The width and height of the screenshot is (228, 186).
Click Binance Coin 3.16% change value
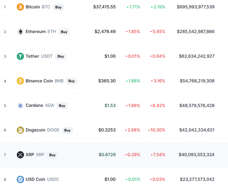point(158,81)
